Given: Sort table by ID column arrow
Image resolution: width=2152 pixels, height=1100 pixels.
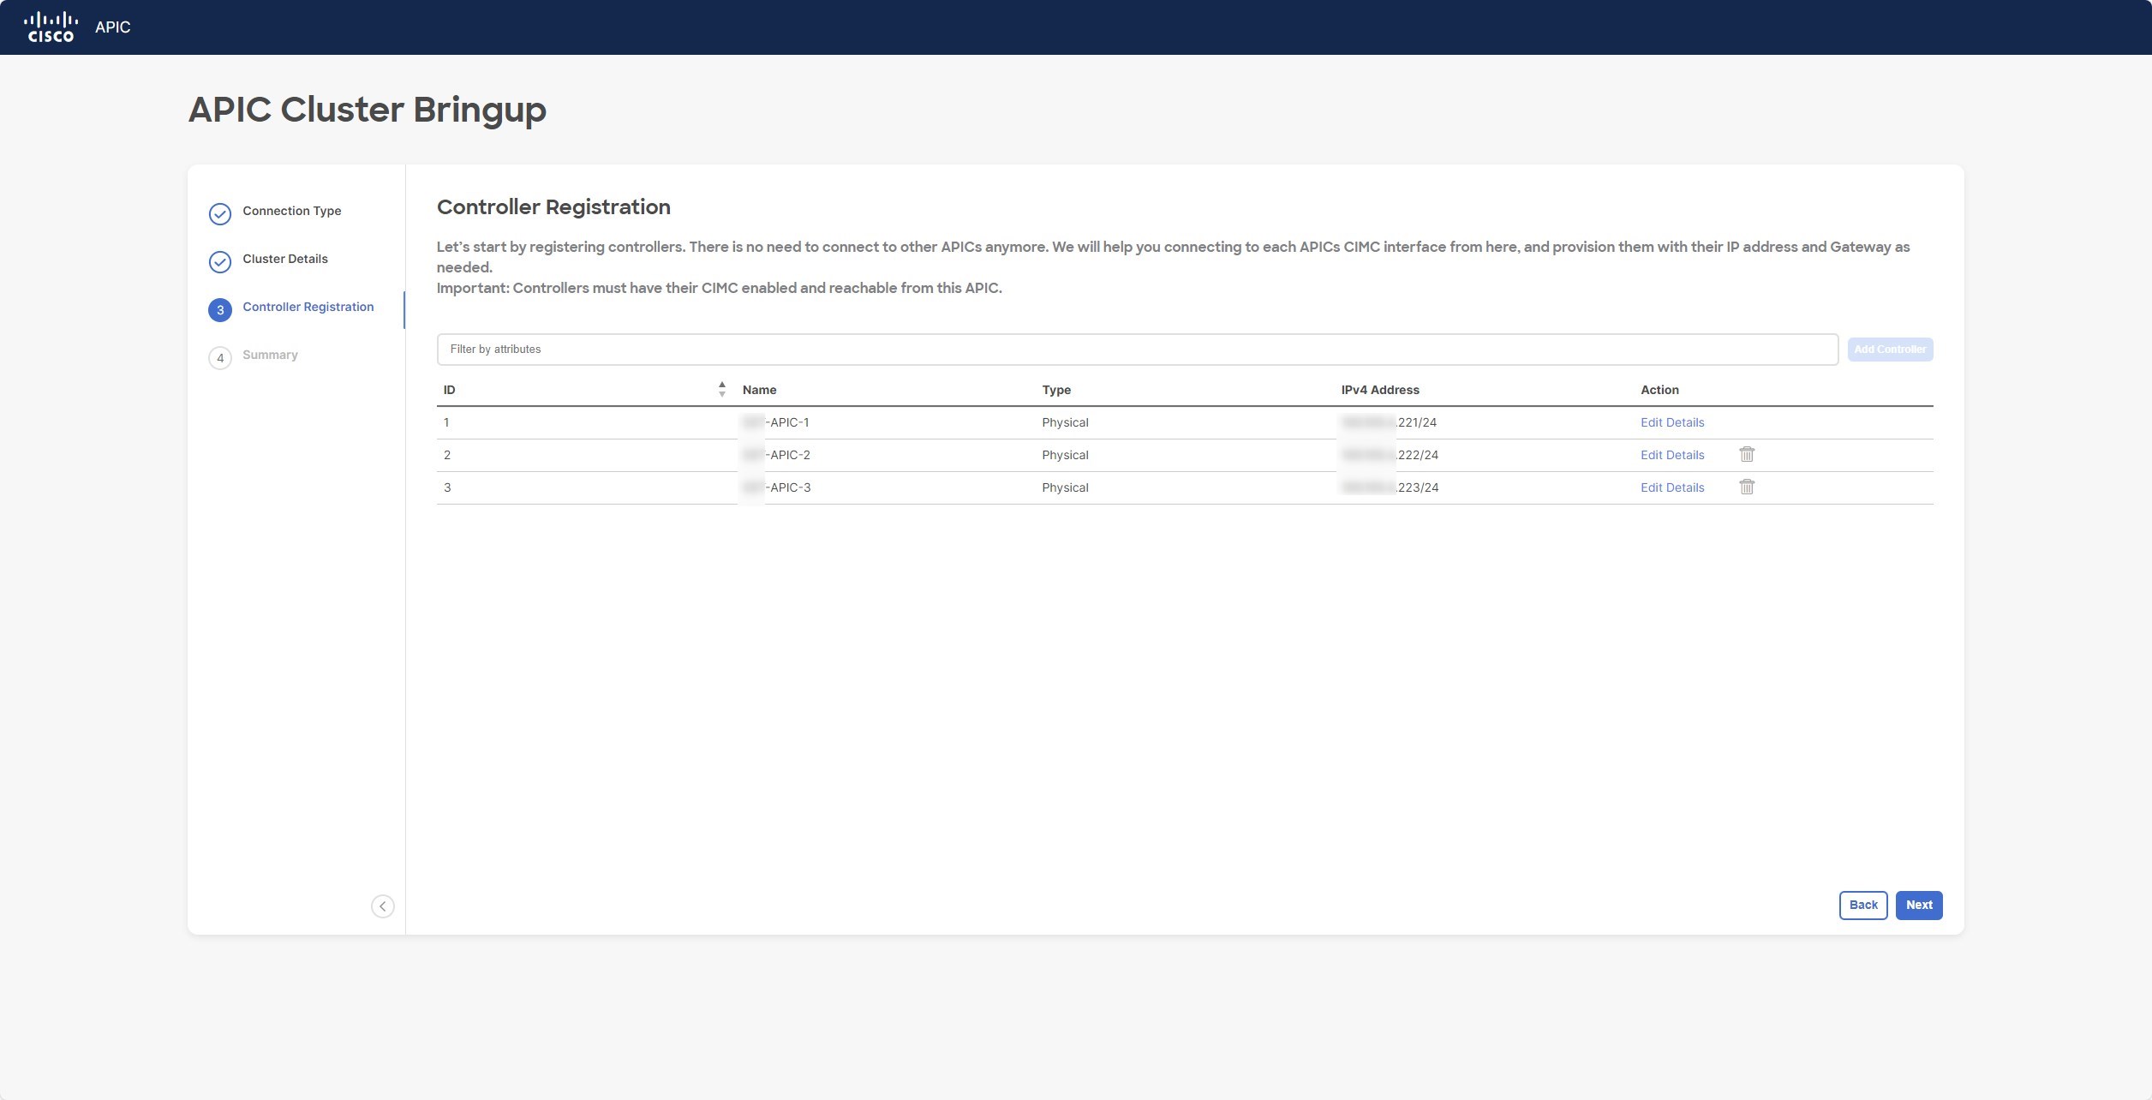Looking at the screenshot, I should (722, 390).
